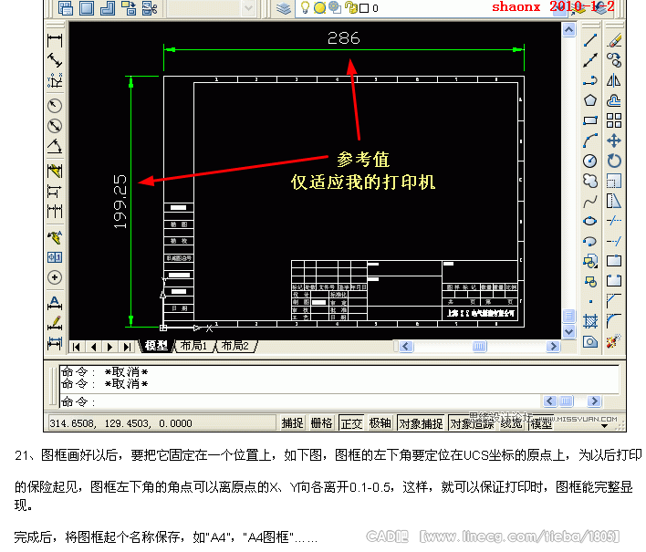646x552 pixels.
Task: Toggle 模型 model space button in status bar
Action: point(541,423)
